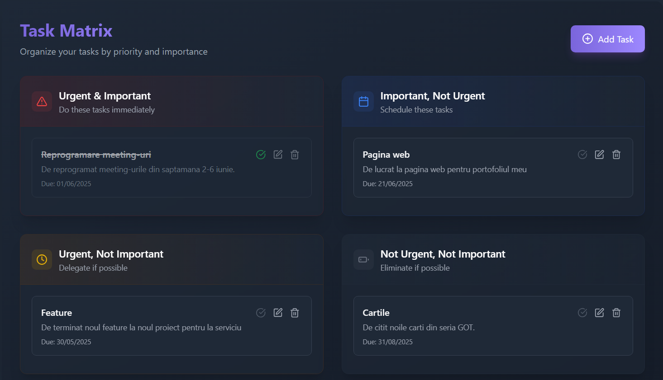The height and width of the screenshot is (380, 663).
Task: Click the gray battery quadrant icon
Action: pyautogui.click(x=363, y=259)
